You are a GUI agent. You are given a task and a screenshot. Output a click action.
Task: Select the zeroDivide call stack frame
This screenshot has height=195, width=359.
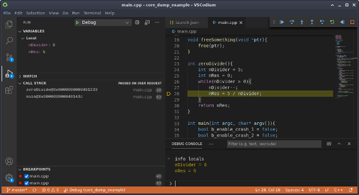91,90
